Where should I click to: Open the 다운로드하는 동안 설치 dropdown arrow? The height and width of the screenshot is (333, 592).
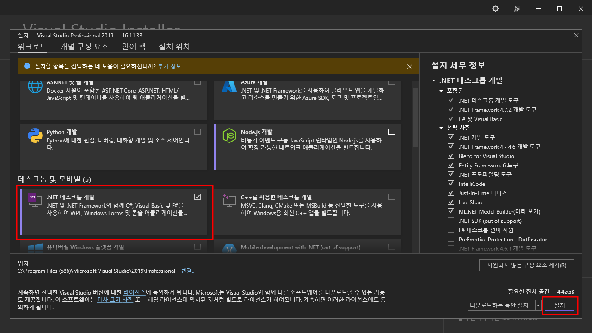[x=538, y=305]
